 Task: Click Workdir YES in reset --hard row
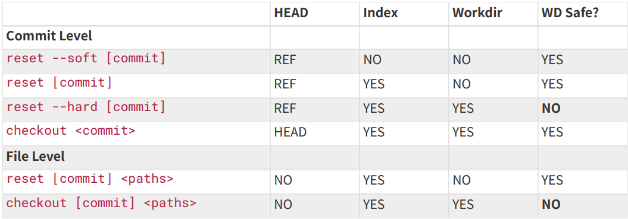pyautogui.click(x=463, y=108)
